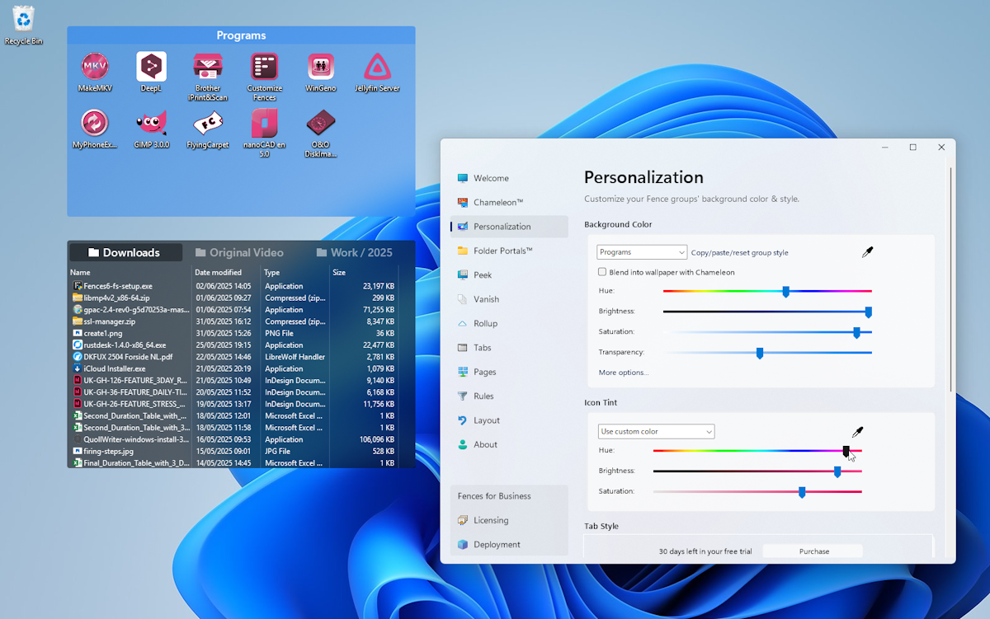Click the Purchase button

(813, 551)
